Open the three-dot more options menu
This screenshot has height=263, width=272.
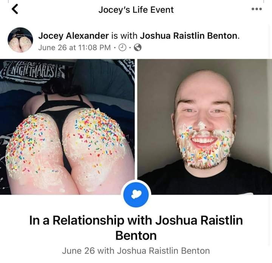point(257,9)
